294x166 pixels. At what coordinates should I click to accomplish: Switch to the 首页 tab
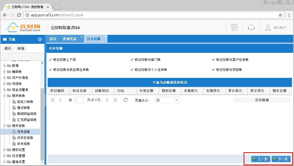53,39
